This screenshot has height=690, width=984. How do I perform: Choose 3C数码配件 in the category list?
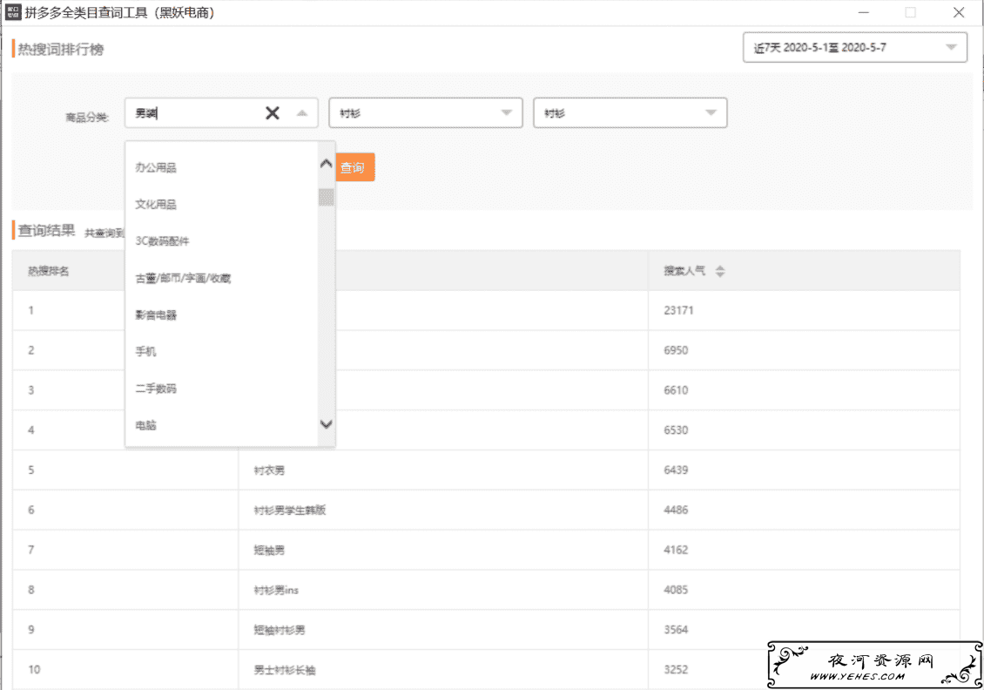(x=162, y=241)
